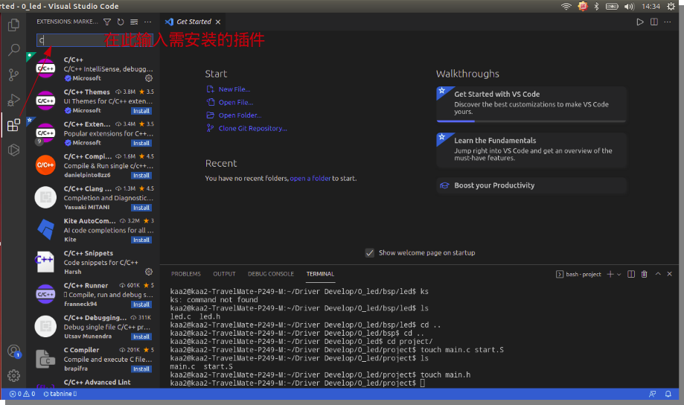Click the manage gear for C/C++ Snippets
Viewport: 684px width, 405px height.
point(149,272)
